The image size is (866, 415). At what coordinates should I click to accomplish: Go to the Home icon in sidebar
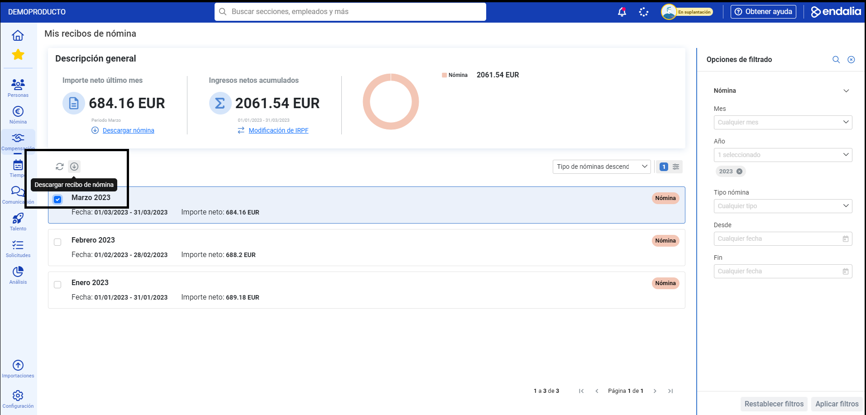pyautogui.click(x=18, y=35)
